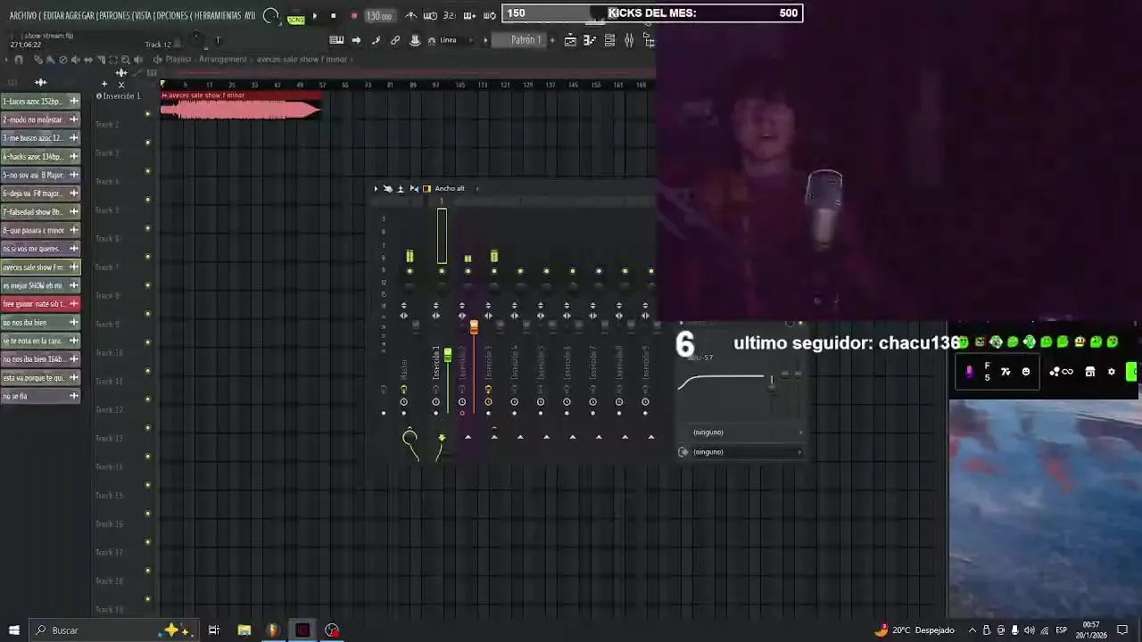Mute playlist Track 5 with its green dot
Screen dimensions: 1142x642
[148, 227]
